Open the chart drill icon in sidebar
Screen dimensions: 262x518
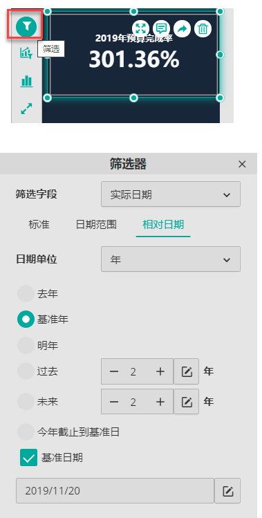(26, 53)
